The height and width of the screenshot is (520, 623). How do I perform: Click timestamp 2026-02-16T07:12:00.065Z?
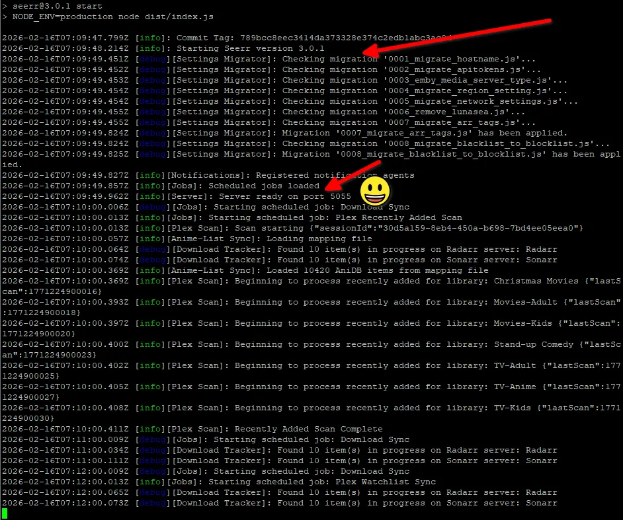(x=65, y=493)
